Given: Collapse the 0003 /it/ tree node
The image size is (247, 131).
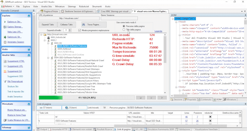Looking at the screenshot, I should 48,43.
